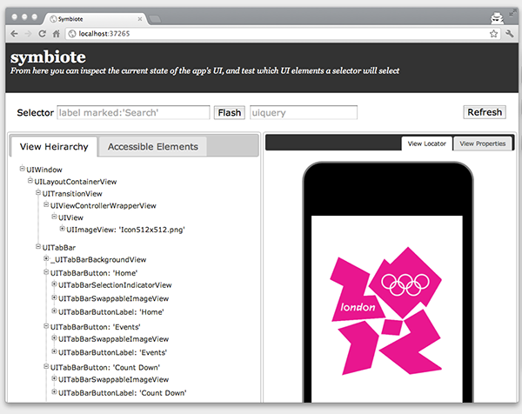
Task: Open a new browser tab
Action: coord(155,19)
